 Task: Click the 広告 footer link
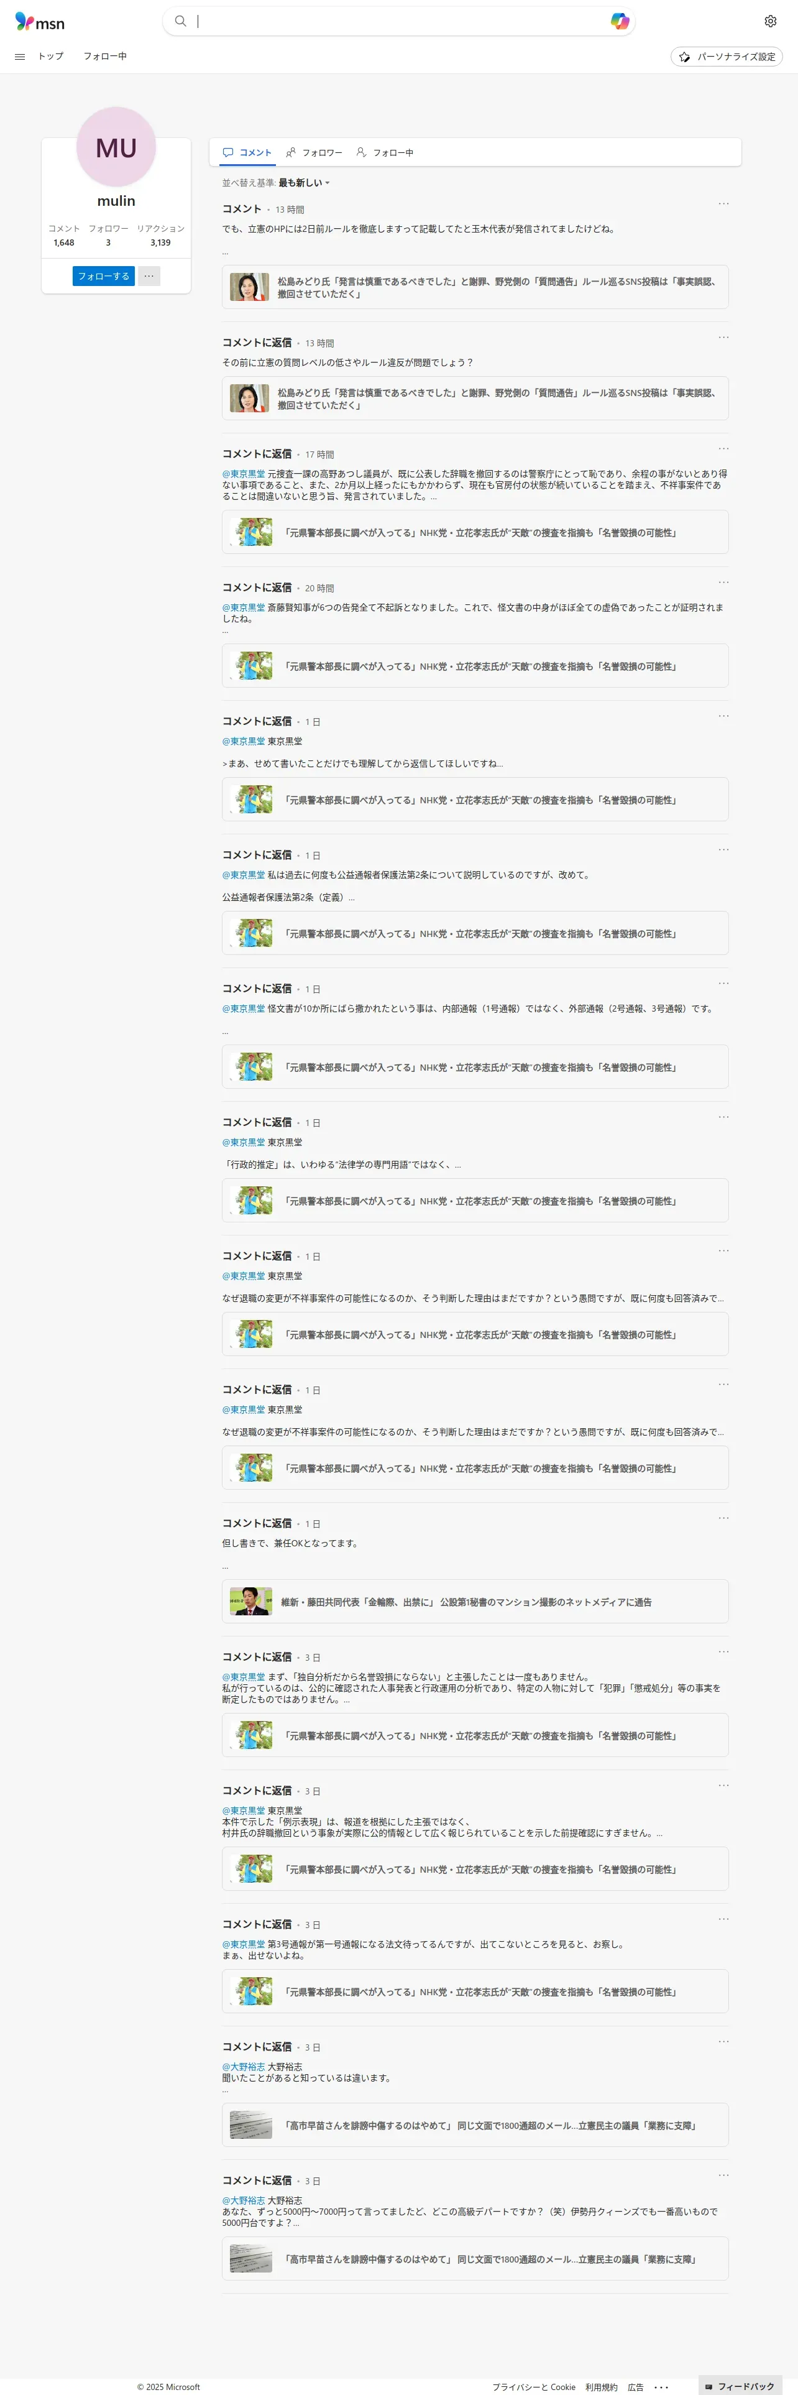[635, 2388]
